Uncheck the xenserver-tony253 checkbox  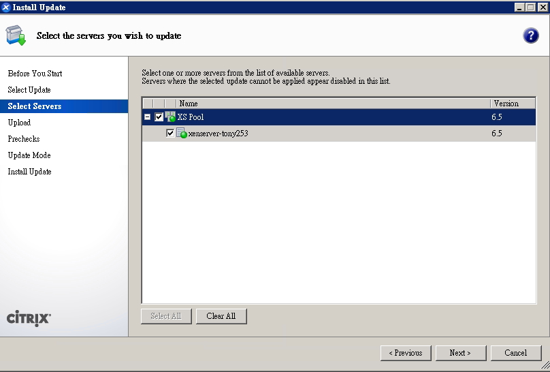[170, 134]
